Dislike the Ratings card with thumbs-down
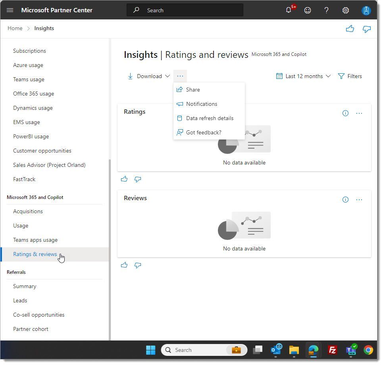The image size is (383, 365). pyautogui.click(x=138, y=180)
